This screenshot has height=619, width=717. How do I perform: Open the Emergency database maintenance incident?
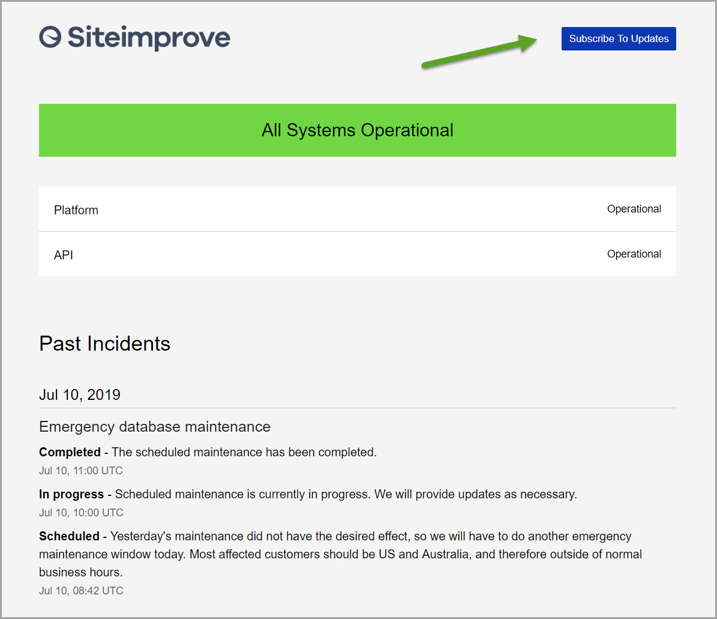click(155, 426)
